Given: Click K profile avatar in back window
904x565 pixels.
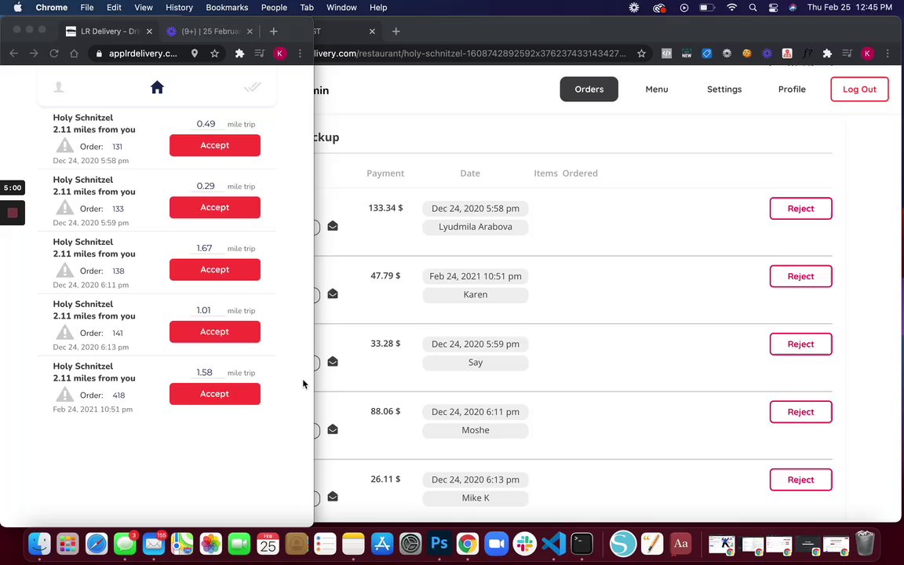Looking at the screenshot, I should click(x=867, y=53).
